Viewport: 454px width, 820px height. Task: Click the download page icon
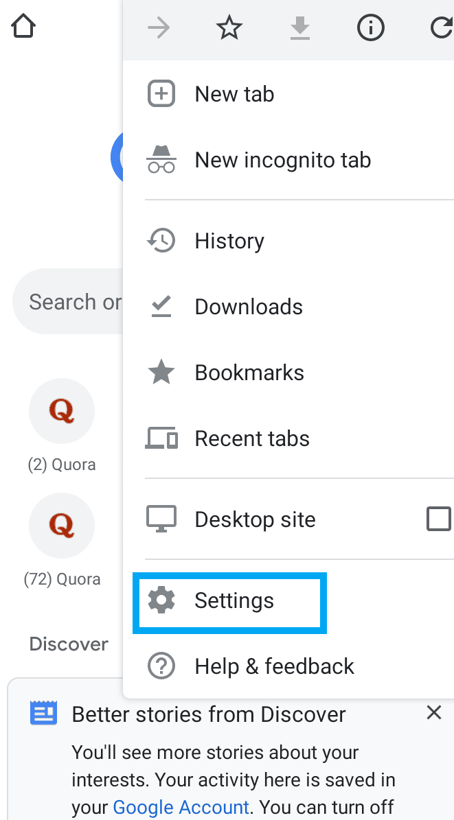(299, 28)
